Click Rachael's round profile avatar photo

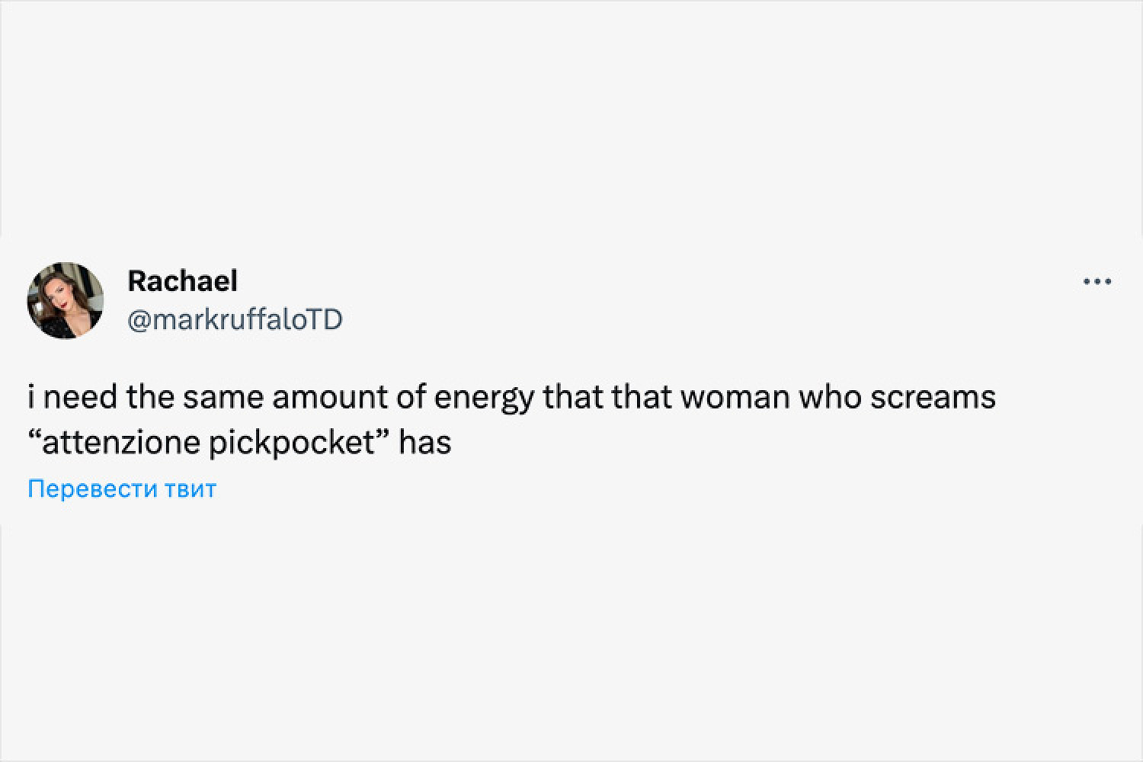pyautogui.click(x=66, y=300)
